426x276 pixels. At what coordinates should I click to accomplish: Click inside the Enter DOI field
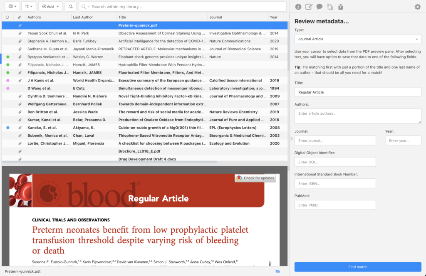tap(335, 162)
